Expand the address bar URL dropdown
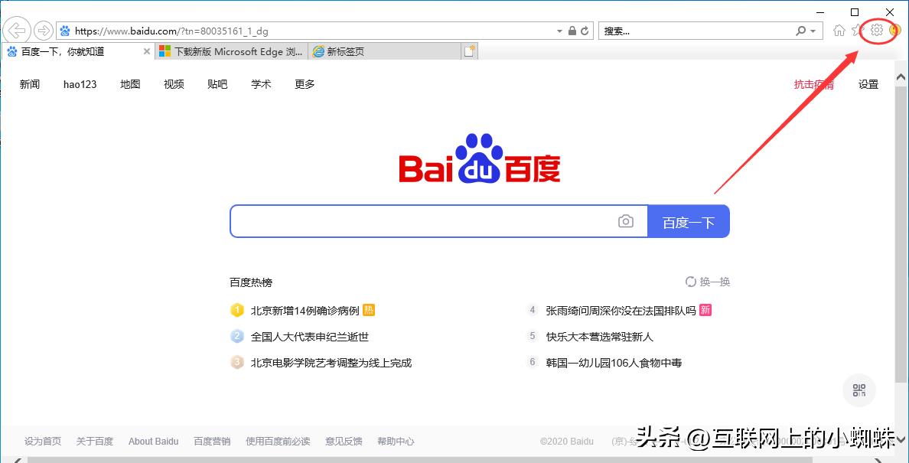 pyautogui.click(x=559, y=31)
